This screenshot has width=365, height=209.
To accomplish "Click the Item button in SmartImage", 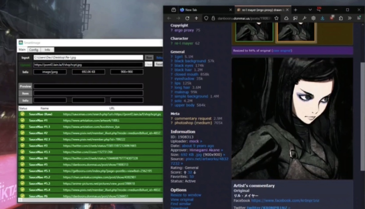I will pos(25,93).
